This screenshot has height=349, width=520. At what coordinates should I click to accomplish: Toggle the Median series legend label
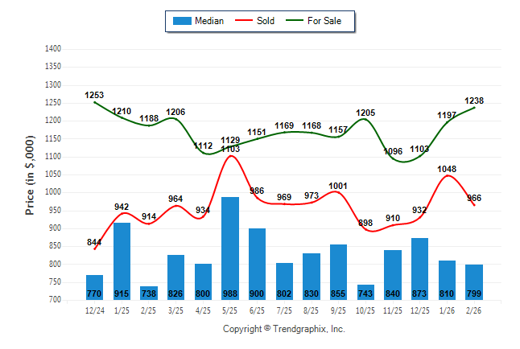209,21
